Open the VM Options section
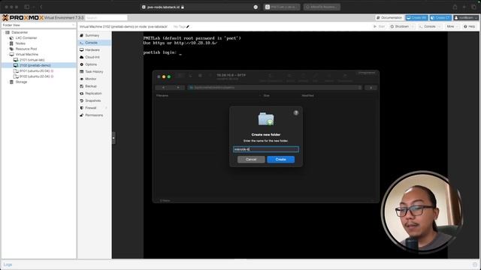The width and height of the screenshot is (481, 270). [91, 64]
